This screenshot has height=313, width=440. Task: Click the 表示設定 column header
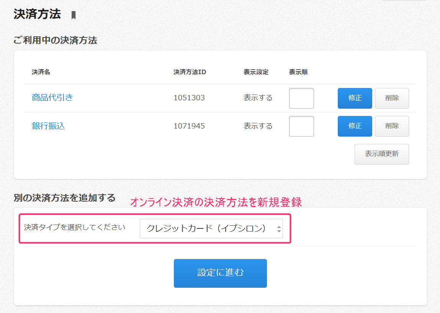256,72
